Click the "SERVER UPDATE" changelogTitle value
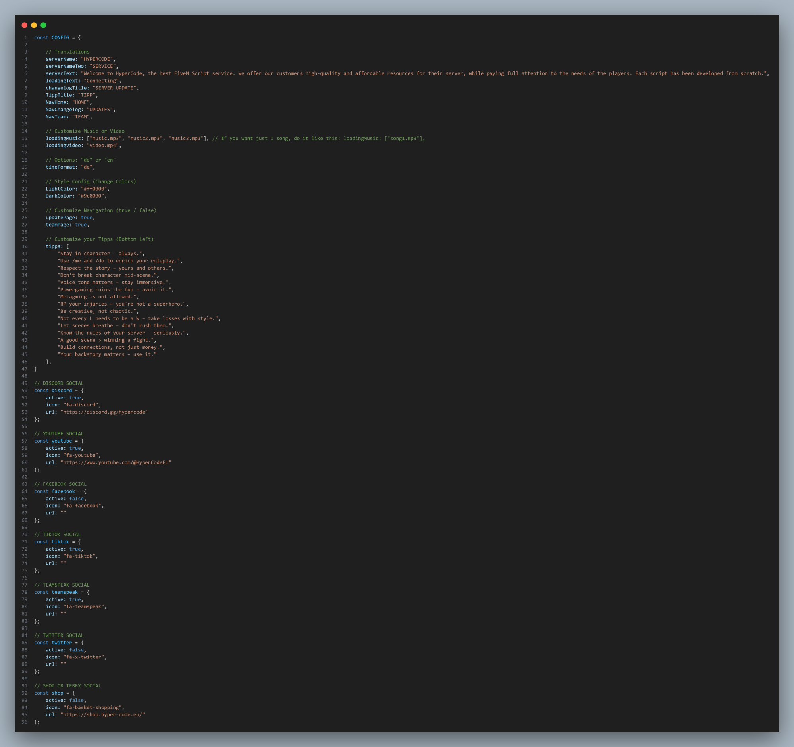This screenshot has width=794, height=747. [114, 88]
